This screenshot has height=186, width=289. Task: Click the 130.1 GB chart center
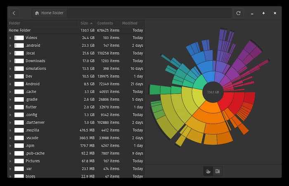213,92
